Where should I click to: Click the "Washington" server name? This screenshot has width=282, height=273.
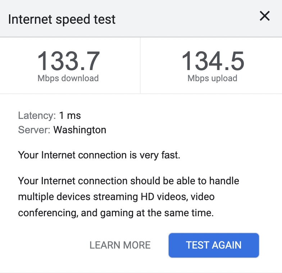[x=80, y=130]
